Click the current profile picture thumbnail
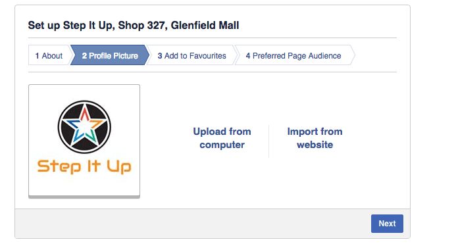The width and height of the screenshot is (458, 248). click(84, 141)
